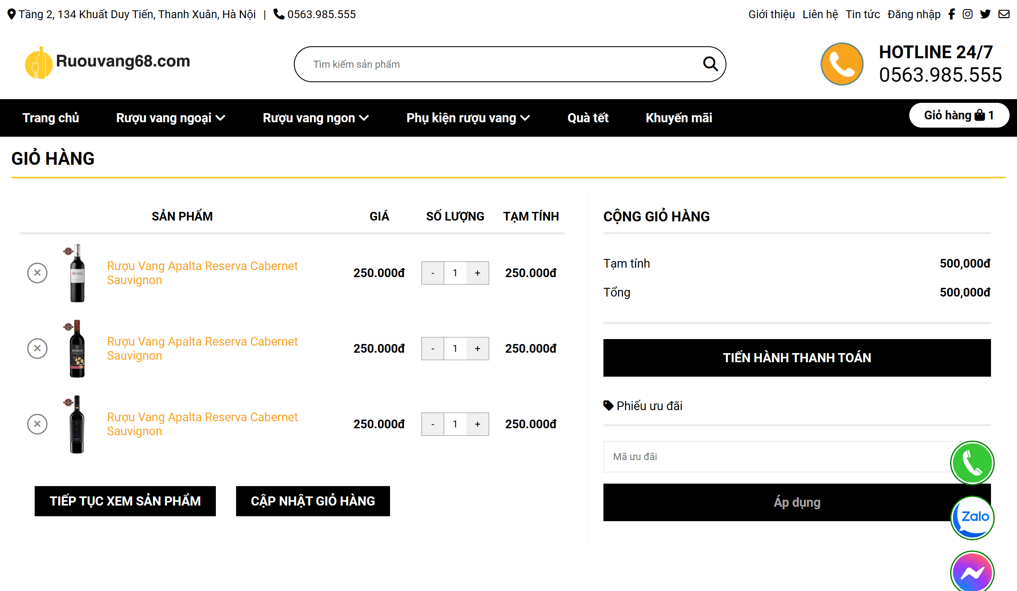This screenshot has height=591, width=1017.
Task: Open the Quà tết menu item
Action: (588, 118)
